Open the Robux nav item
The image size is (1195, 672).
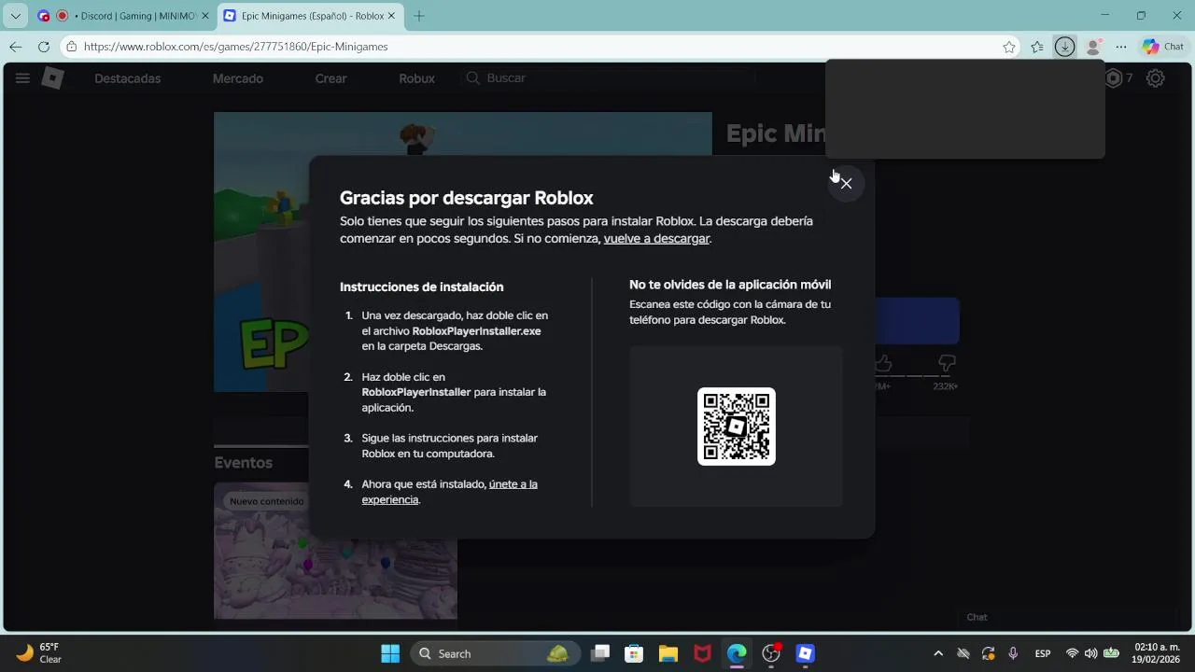[x=416, y=78]
